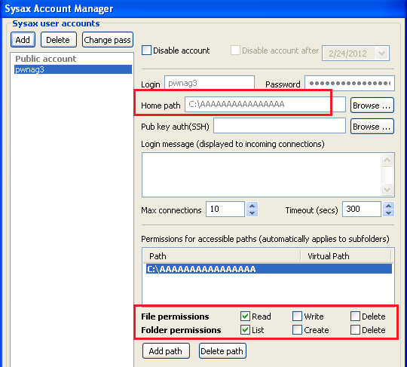Image resolution: width=407 pixels, height=367 pixels.
Task: Increase Timeout value with up arrow
Action: point(389,206)
